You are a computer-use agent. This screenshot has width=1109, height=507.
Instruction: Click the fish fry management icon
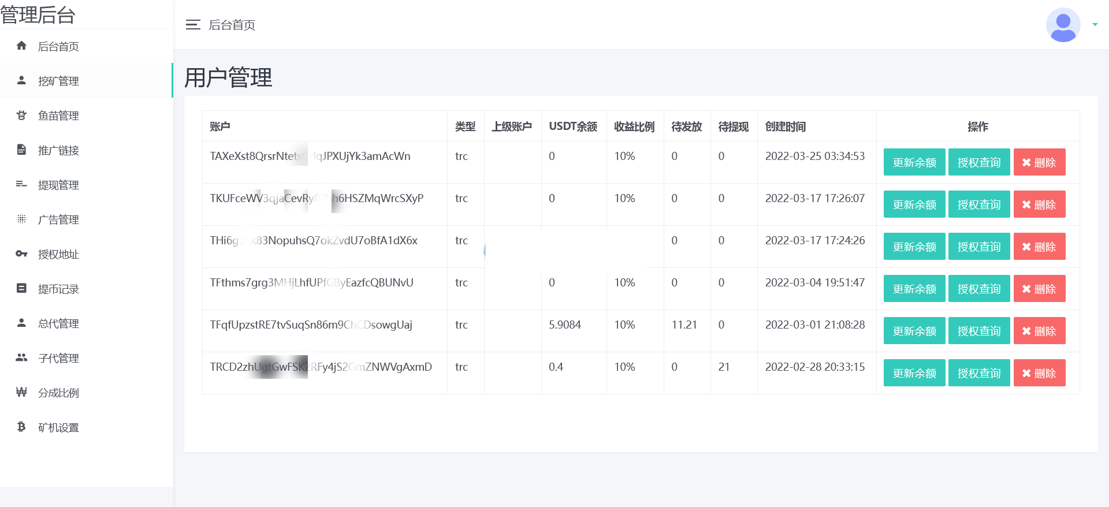[21, 115]
